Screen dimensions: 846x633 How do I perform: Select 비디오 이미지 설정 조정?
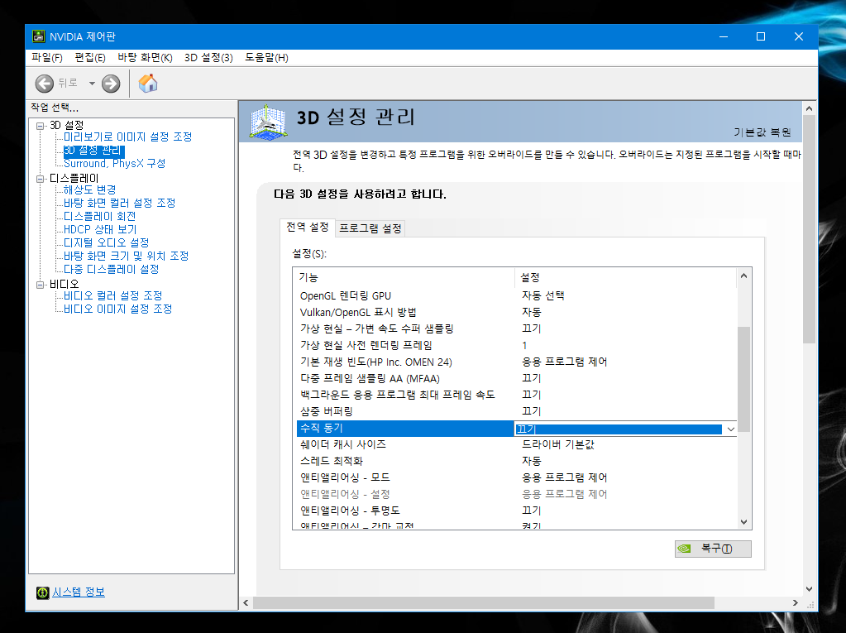117,309
